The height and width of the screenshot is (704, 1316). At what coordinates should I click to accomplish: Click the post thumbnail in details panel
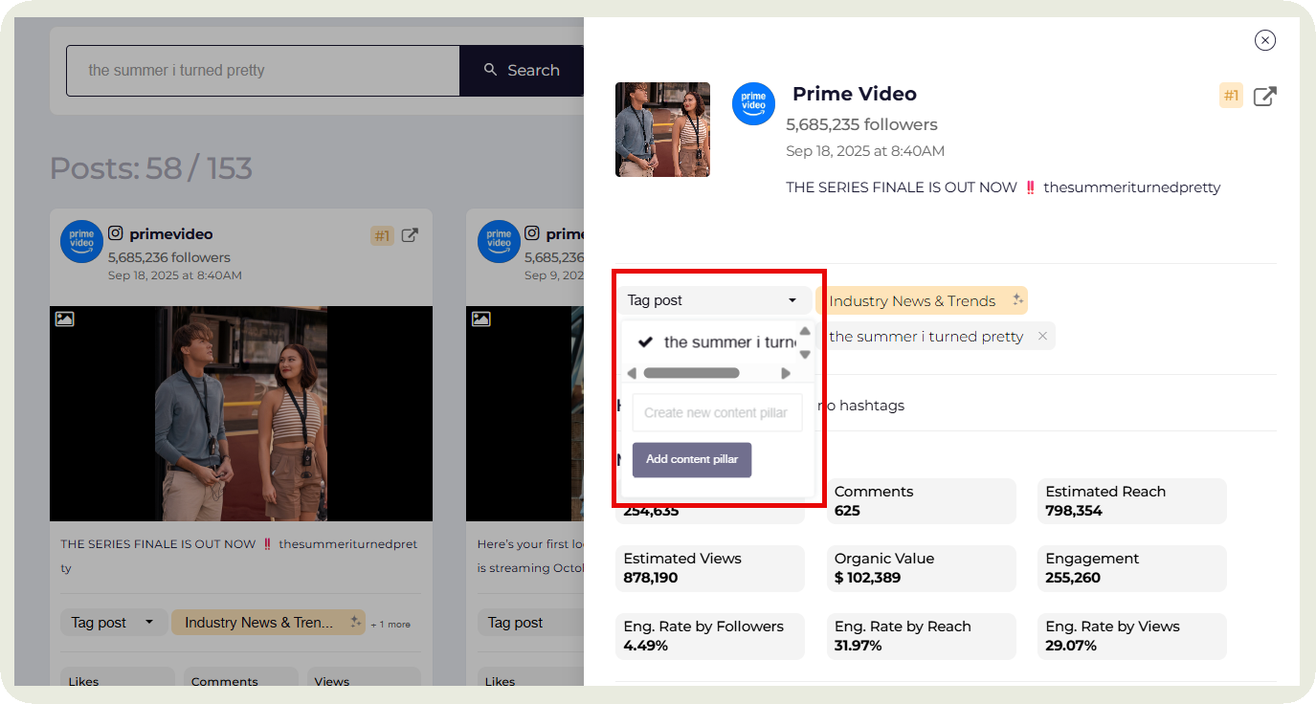[662, 129]
